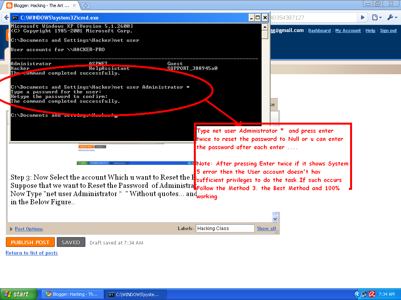Screen dimensions: 401x300
Task: Click the red antivirus tray icon
Action: tap(372, 294)
